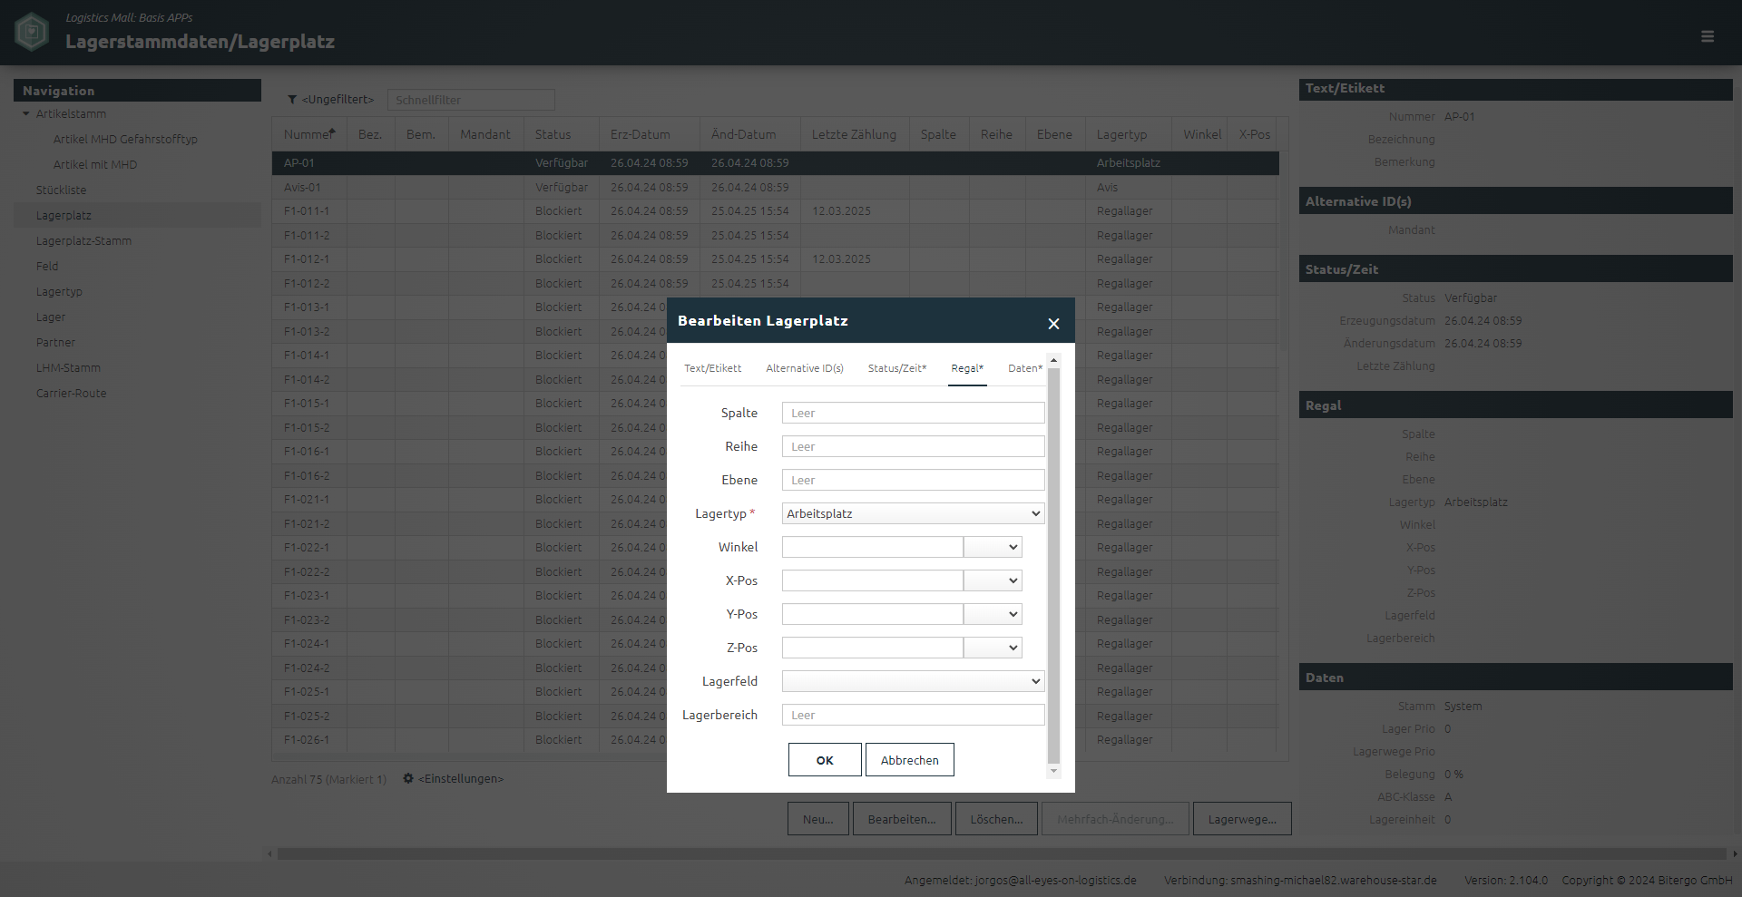Open the Lagertyp dropdown
The height and width of the screenshot is (897, 1742).
(913, 513)
